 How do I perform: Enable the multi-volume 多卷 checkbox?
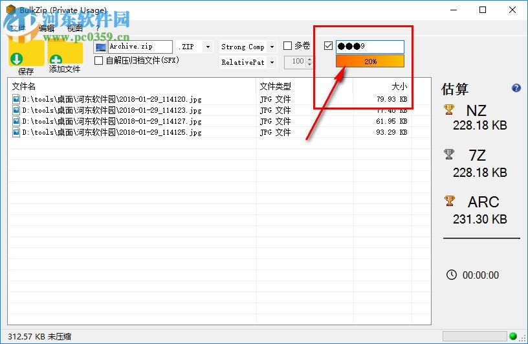(x=287, y=45)
